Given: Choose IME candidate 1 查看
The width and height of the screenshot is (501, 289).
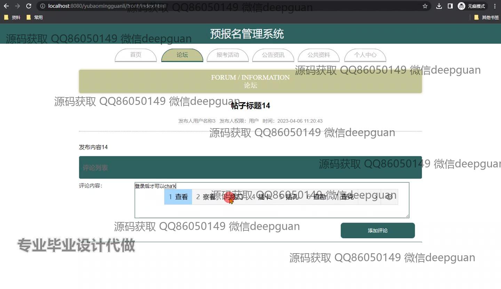Looking at the screenshot, I should pos(178,197).
